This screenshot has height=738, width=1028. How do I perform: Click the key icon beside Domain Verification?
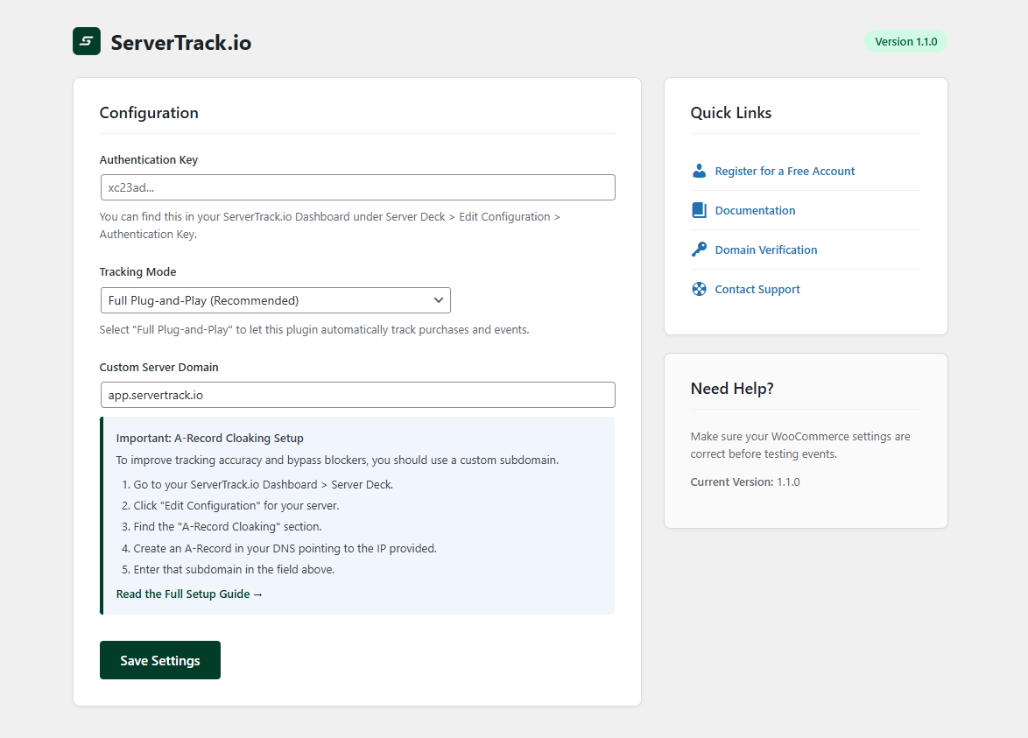pos(699,250)
